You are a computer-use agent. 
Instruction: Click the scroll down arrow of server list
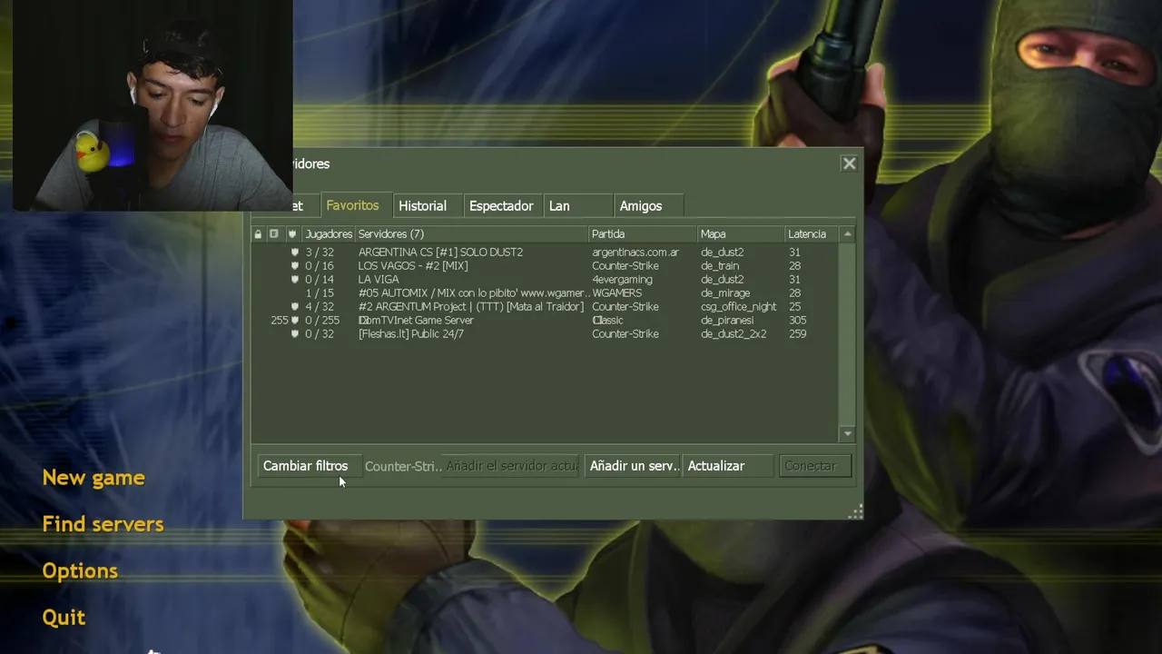click(x=848, y=434)
